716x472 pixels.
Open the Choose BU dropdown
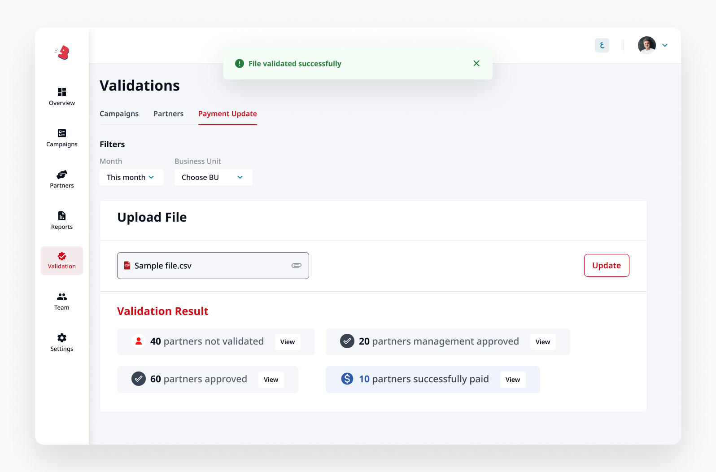pos(213,177)
